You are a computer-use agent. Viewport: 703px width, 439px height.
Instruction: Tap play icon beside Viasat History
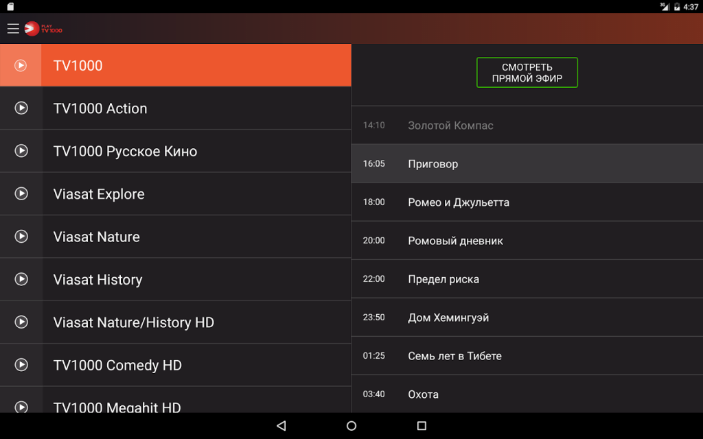(x=21, y=279)
